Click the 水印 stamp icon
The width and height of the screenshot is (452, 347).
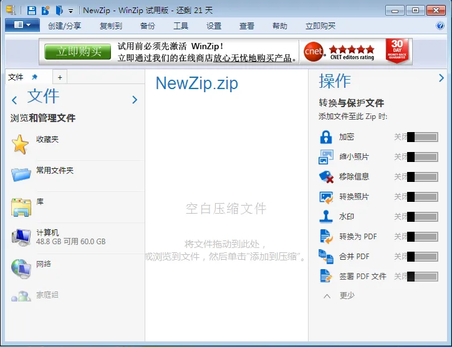(x=326, y=217)
